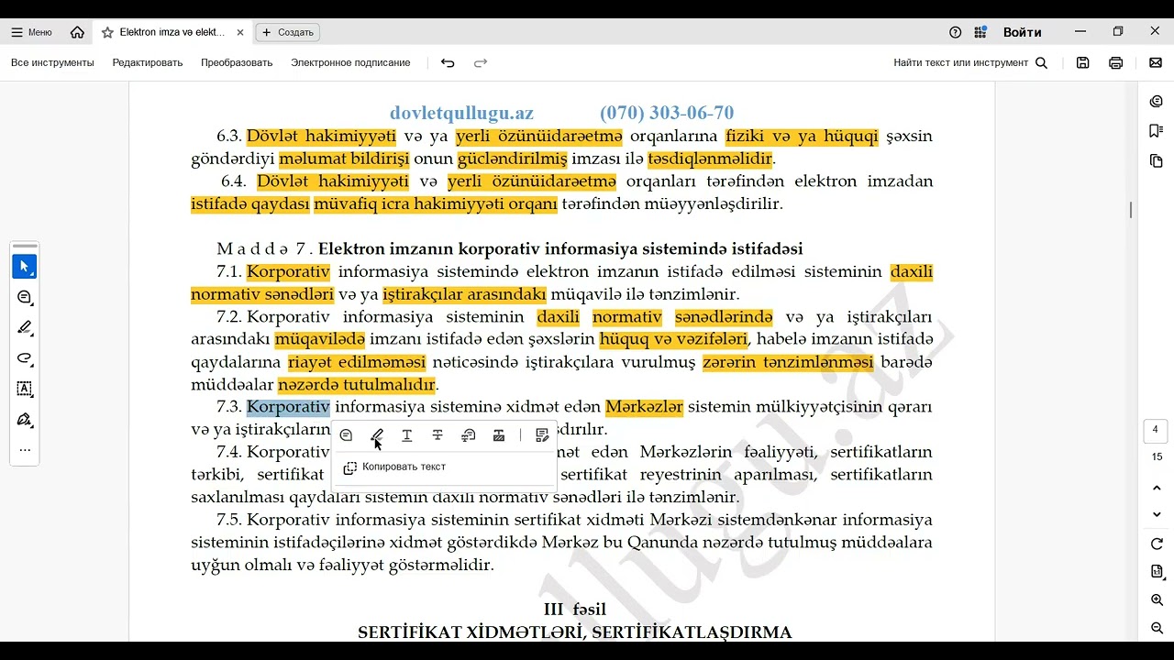
Task: Open the Редактировать tab
Action: (x=148, y=63)
